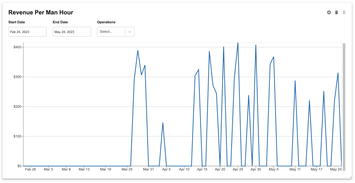The width and height of the screenshot is (355, 183).
Task: Click the Mar 19 axis label
Action: click(x=105, y=169)
